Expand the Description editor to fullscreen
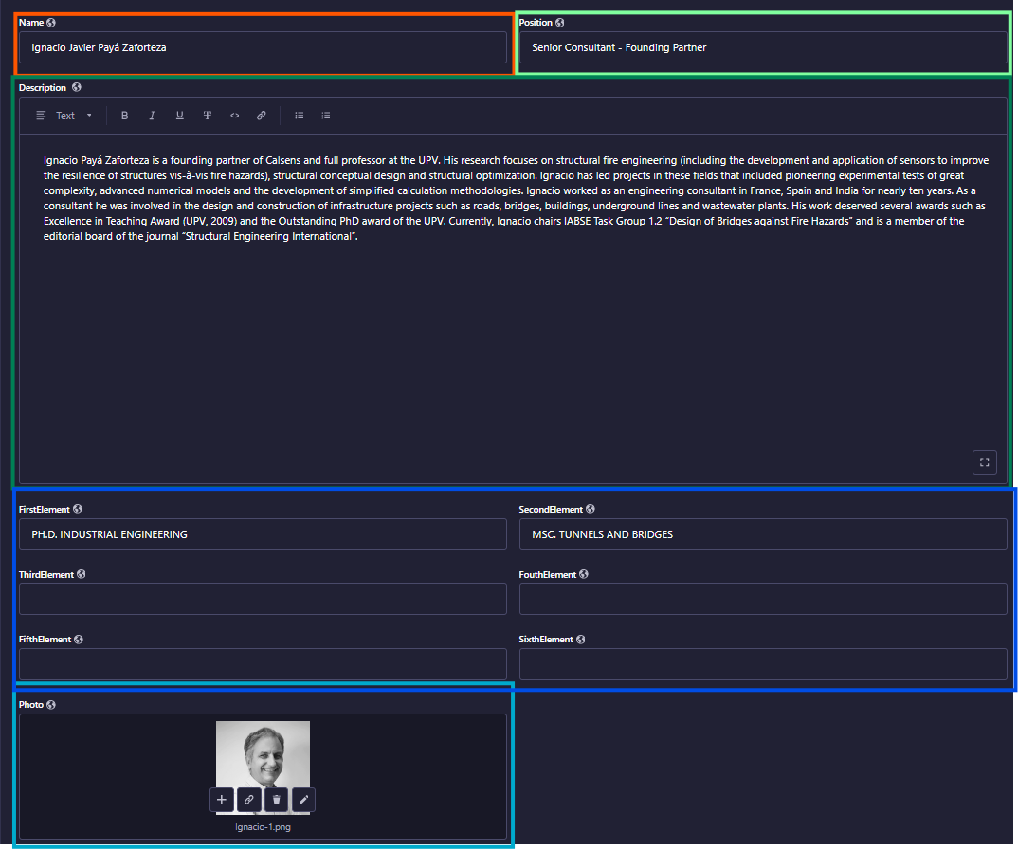This screenshot has height=849, width=1018. pos(984,462)
